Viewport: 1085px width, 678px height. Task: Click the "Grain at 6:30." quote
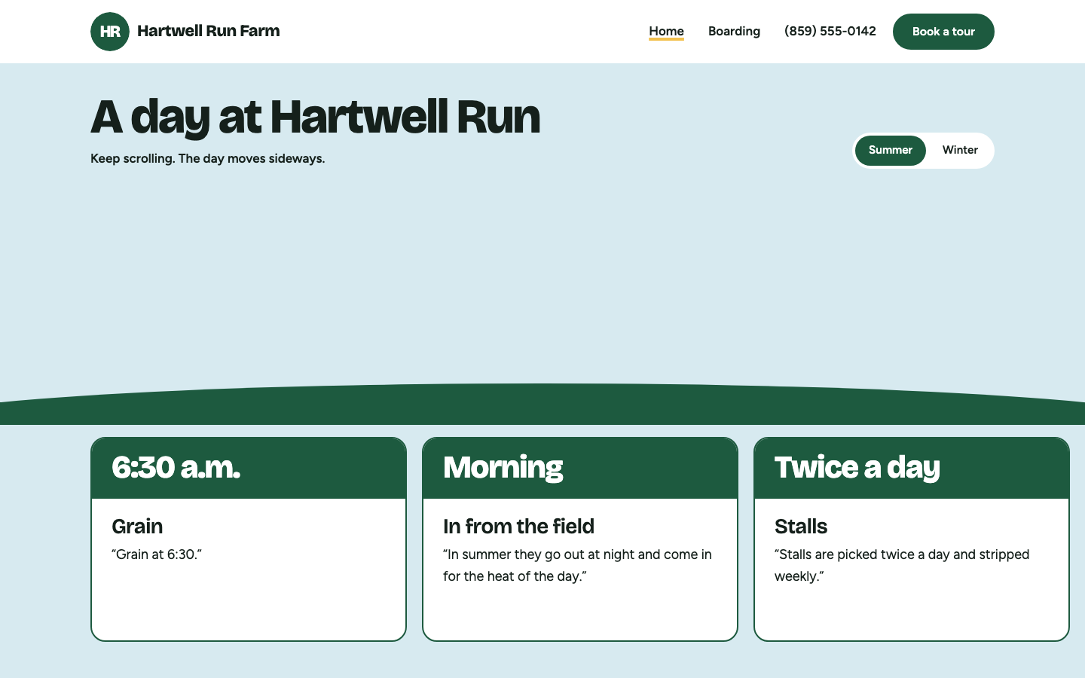157,554
